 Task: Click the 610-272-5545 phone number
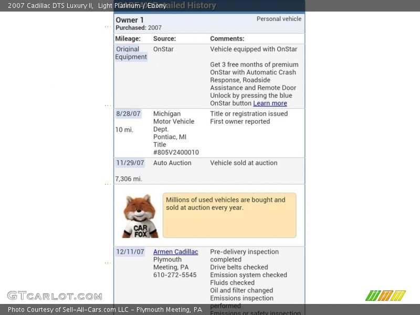coord(175,275)
